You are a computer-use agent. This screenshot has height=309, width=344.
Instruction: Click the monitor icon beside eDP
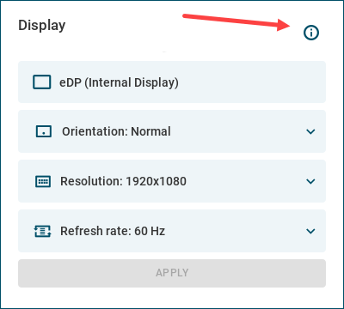pyautogui.click(x=42, y=82)
